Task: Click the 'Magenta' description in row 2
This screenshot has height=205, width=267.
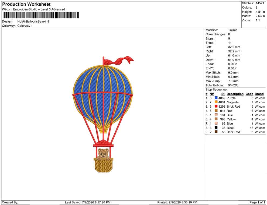Action: pos(232,102)
